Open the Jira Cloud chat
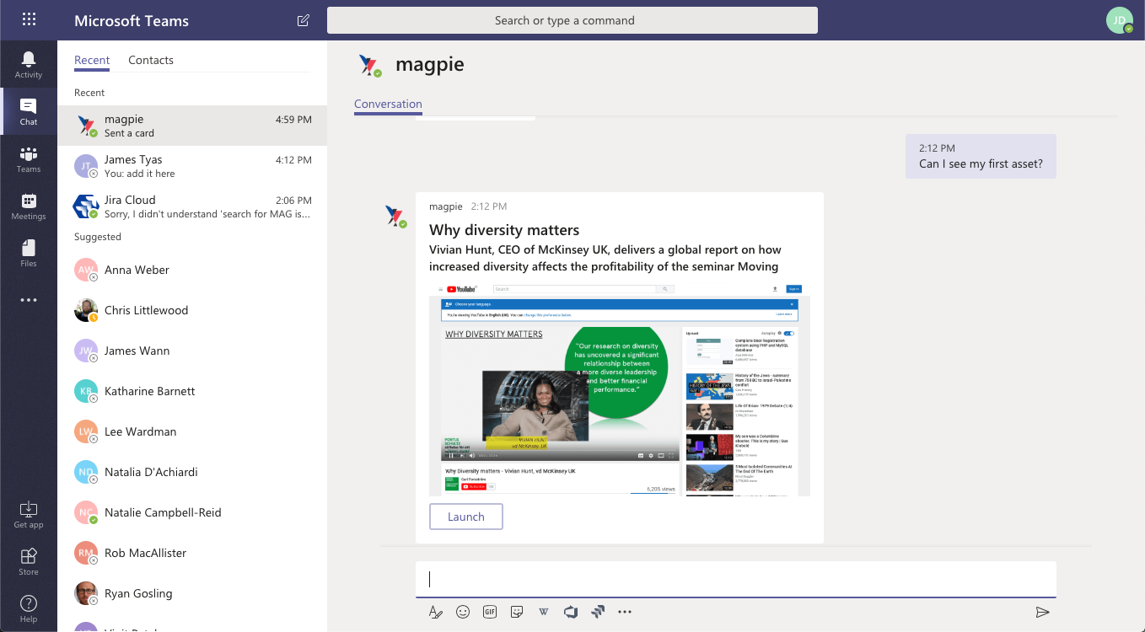The image size is (1145, 632). click(x=192, y=206)
